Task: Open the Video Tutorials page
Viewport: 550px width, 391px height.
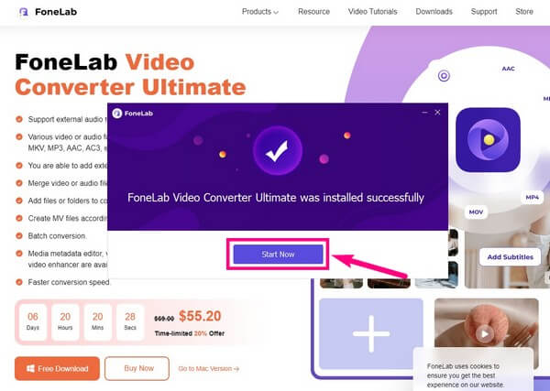Action: coord(372,12)
